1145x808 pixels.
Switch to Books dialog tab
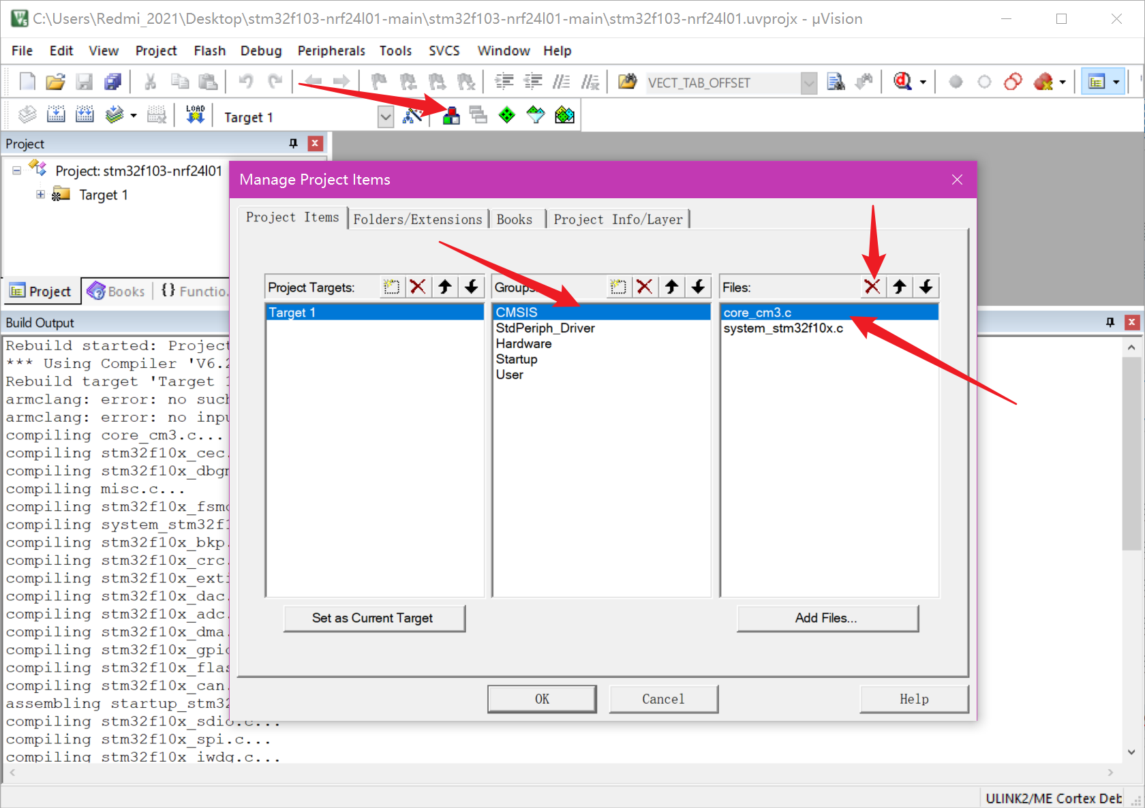click(515, 219)
